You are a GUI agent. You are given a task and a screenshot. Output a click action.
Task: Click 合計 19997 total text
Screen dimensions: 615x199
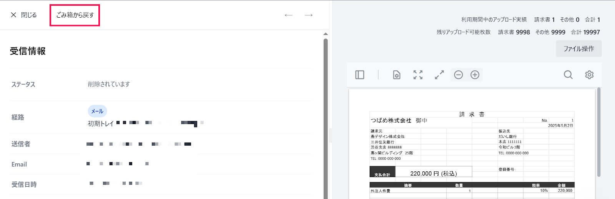[585, 32]
